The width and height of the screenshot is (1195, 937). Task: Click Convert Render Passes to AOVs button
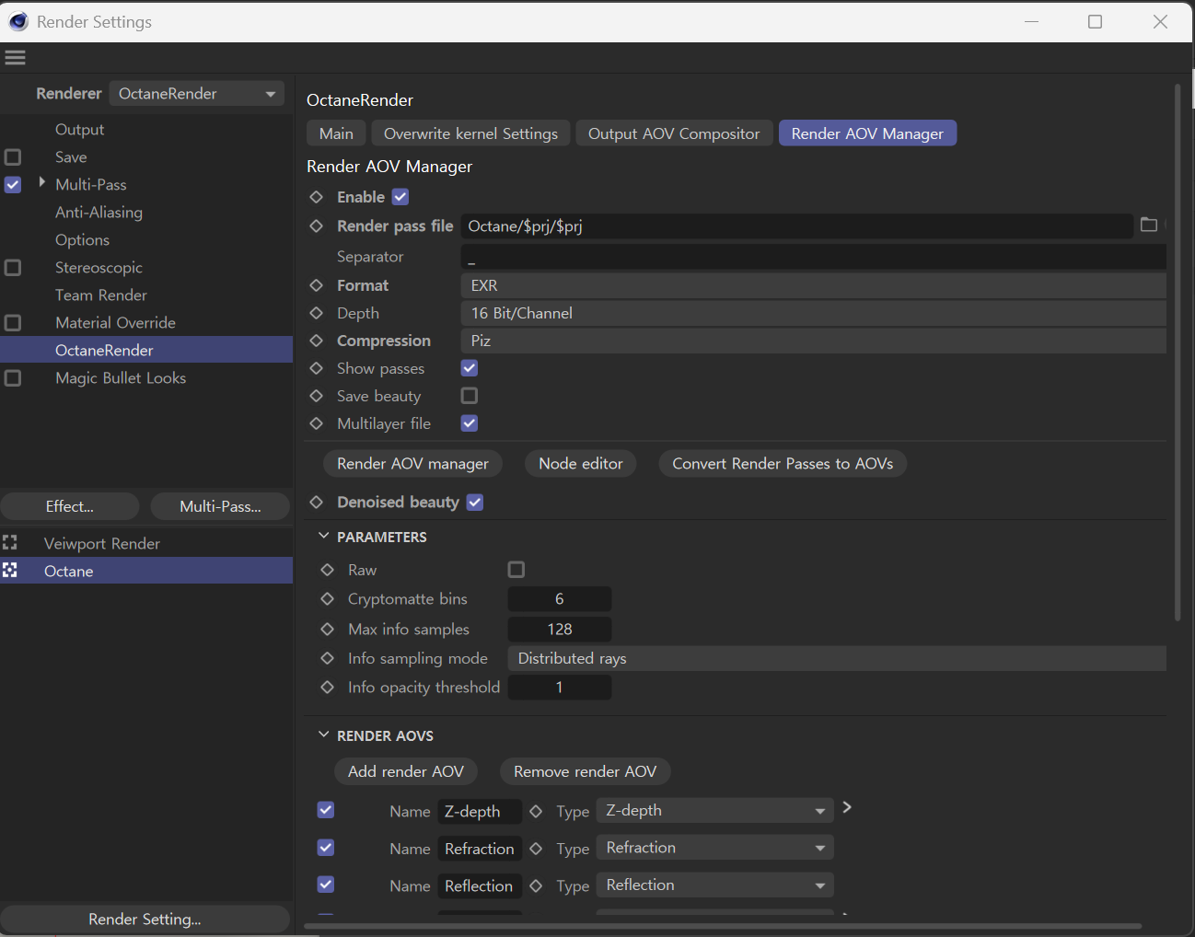click(x=783, y=464)
